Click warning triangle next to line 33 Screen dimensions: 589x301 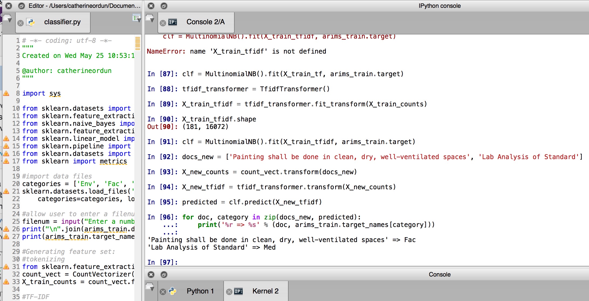[6, 282]
